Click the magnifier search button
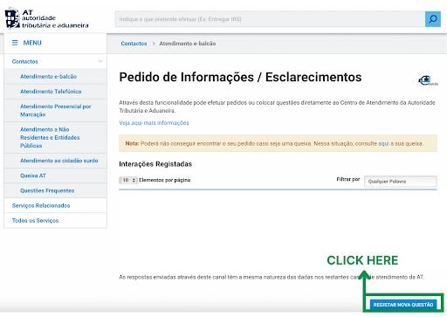The image size is (447, 317). click(x=432, y=19)
